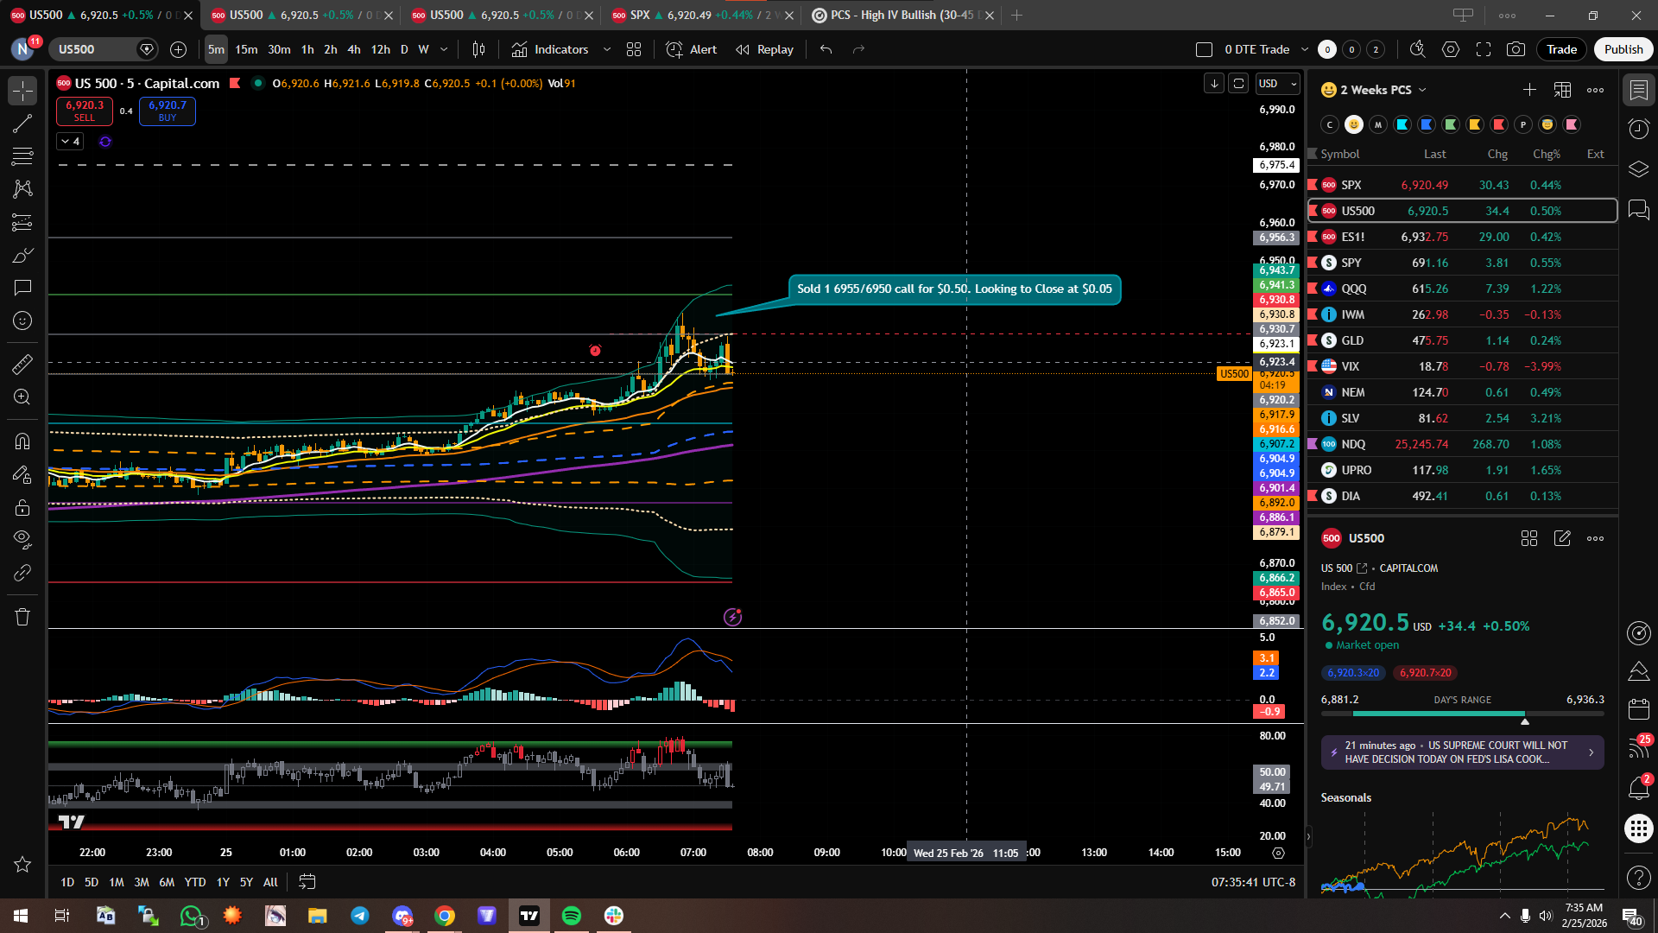This screenshot has height=933, width=1658.
Task: Open the Alert creation dialog
Action: coord(692,49)
